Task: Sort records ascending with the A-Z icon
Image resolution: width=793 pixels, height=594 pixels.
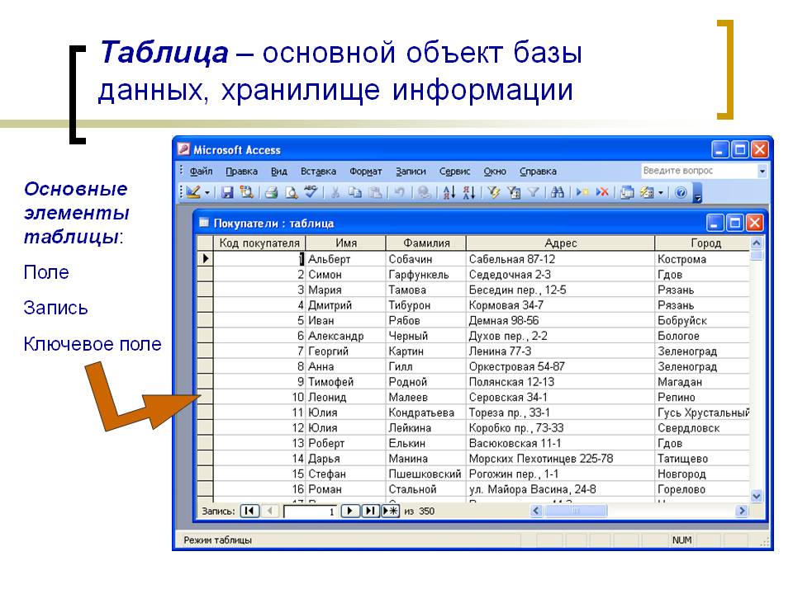Action: [449, 192]
